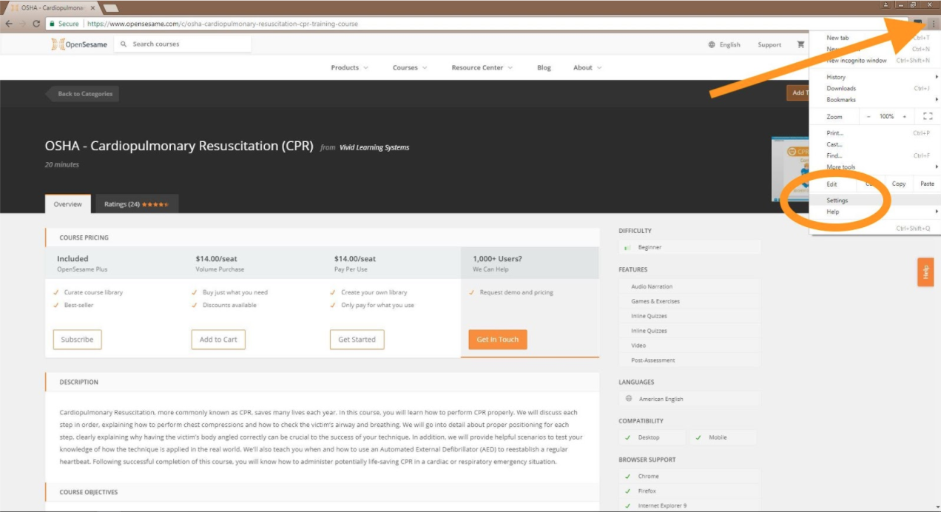Click the Get In Touch button
This screenshot has height=512, width=941.
pyautogui.click(x=497, y=340)
